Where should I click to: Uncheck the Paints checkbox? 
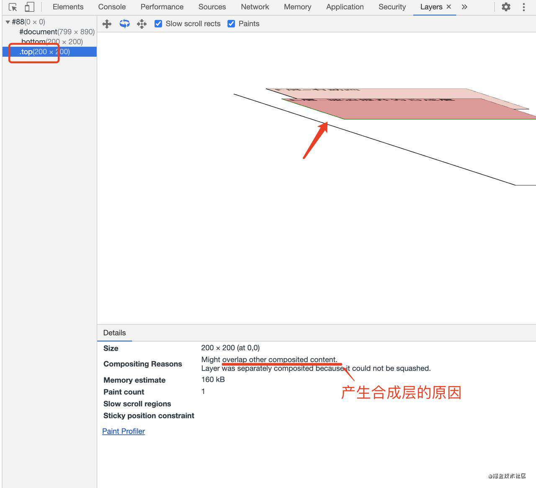pos(231,24)
